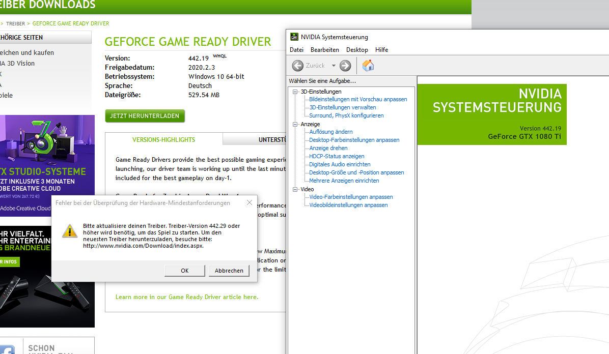Screen dimensions: 609x354
Task: Select Mehrere Anzeigen einrichten
Action: [344, 181]
